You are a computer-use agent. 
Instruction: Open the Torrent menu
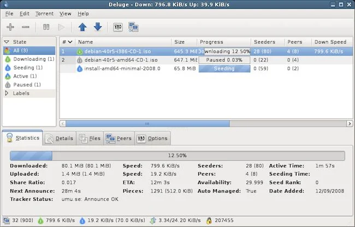click(x=44, y=14)
